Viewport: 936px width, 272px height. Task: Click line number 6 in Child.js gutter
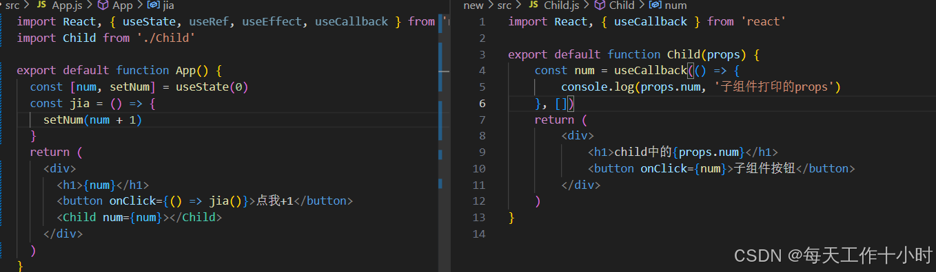tap(482, 103)
